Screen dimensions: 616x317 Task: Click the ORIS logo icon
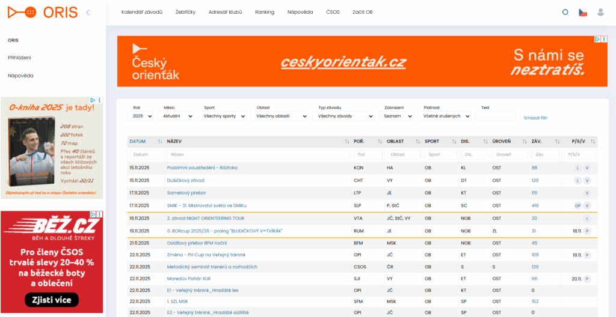[x=22, y=12]
